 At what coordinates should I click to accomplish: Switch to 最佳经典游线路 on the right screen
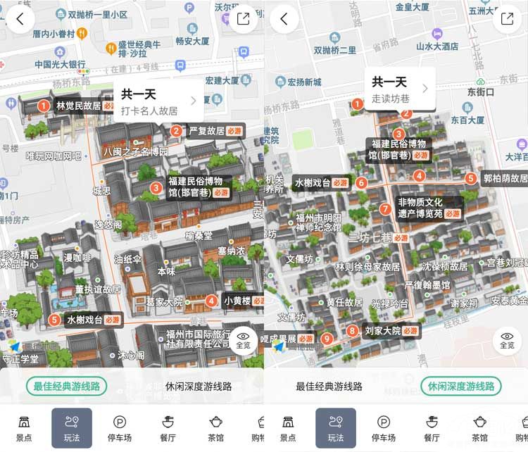point(329,387)
